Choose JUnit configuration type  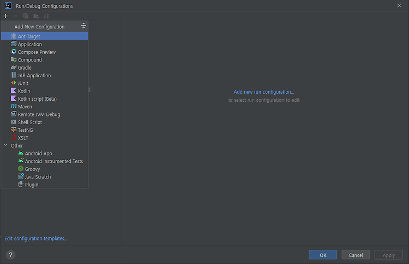45,83
